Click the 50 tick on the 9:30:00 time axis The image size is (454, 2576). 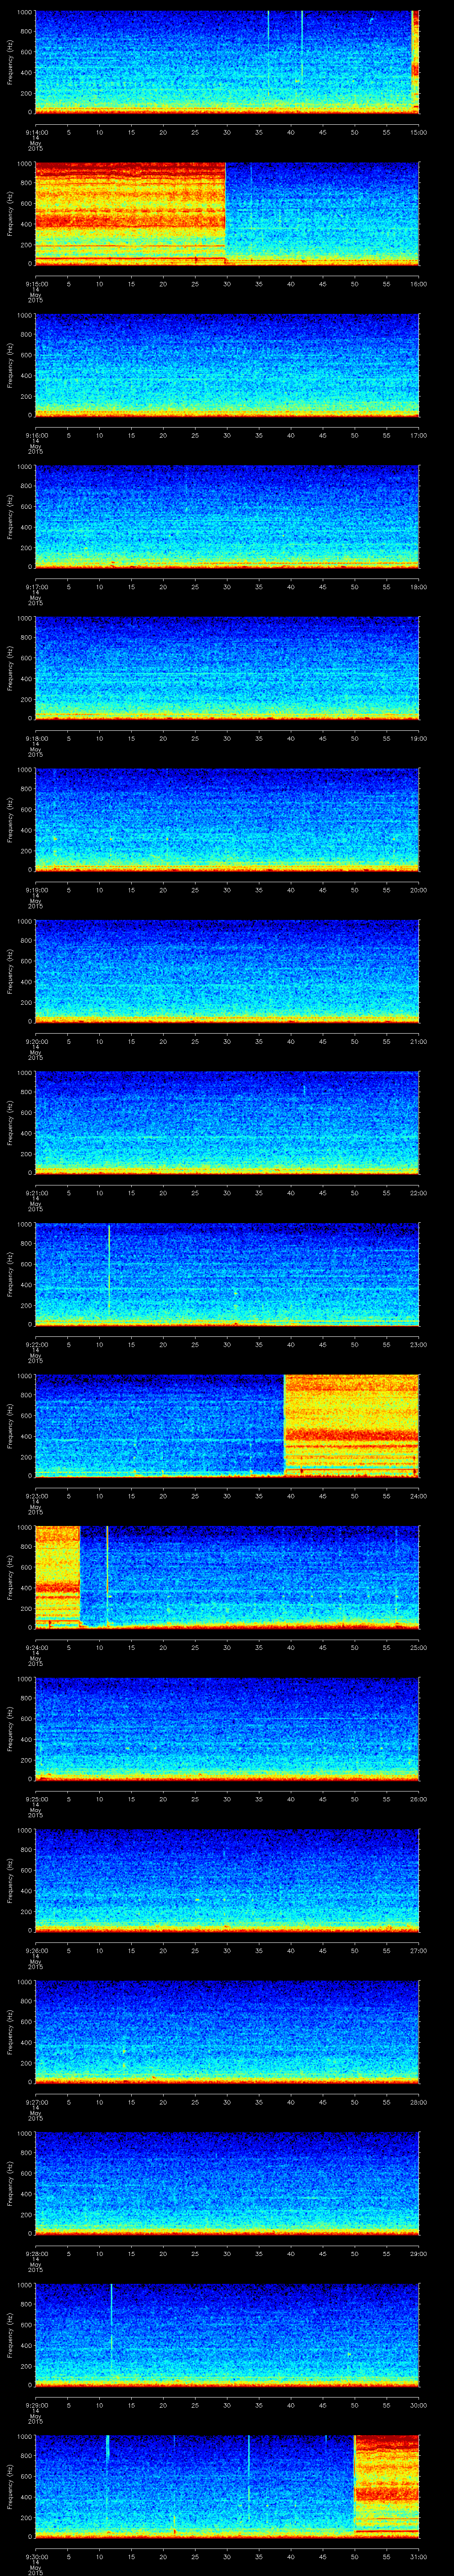click(354, 2557)
